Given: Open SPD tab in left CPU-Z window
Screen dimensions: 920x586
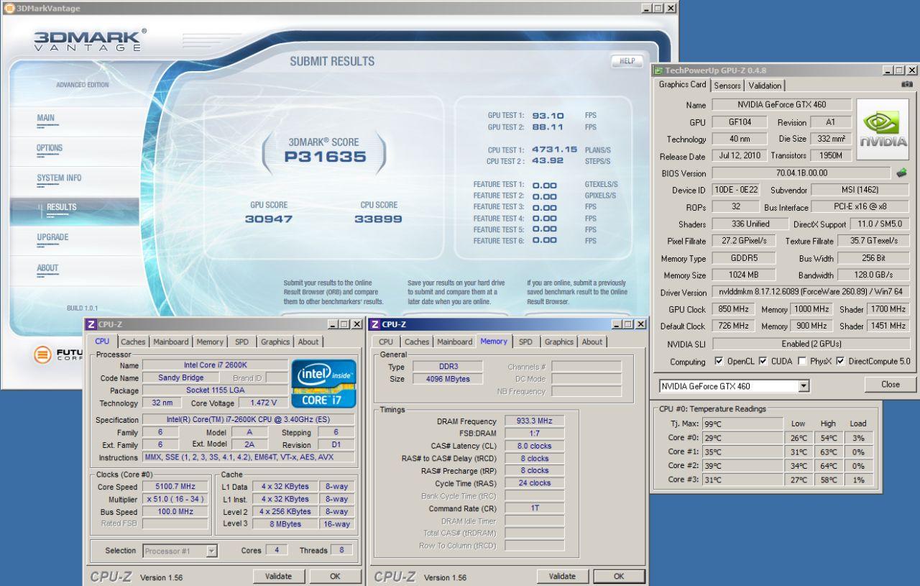Looking at the screenshot, I should (242, 342).
